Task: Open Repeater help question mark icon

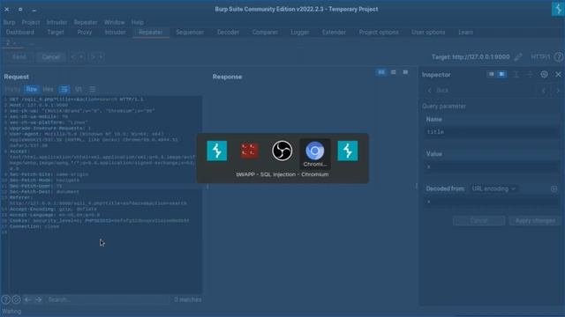Action: pyautogui.click(x=559, y=56)
